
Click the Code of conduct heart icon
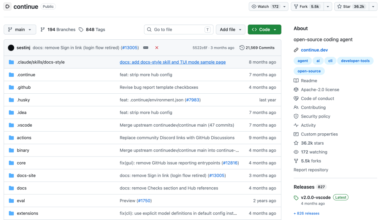coord(296,98)
